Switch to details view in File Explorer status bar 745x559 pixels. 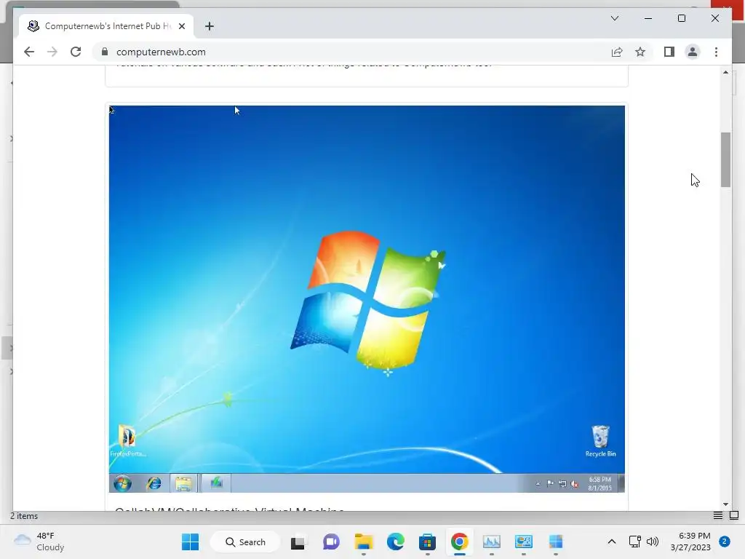coord(718,516)
